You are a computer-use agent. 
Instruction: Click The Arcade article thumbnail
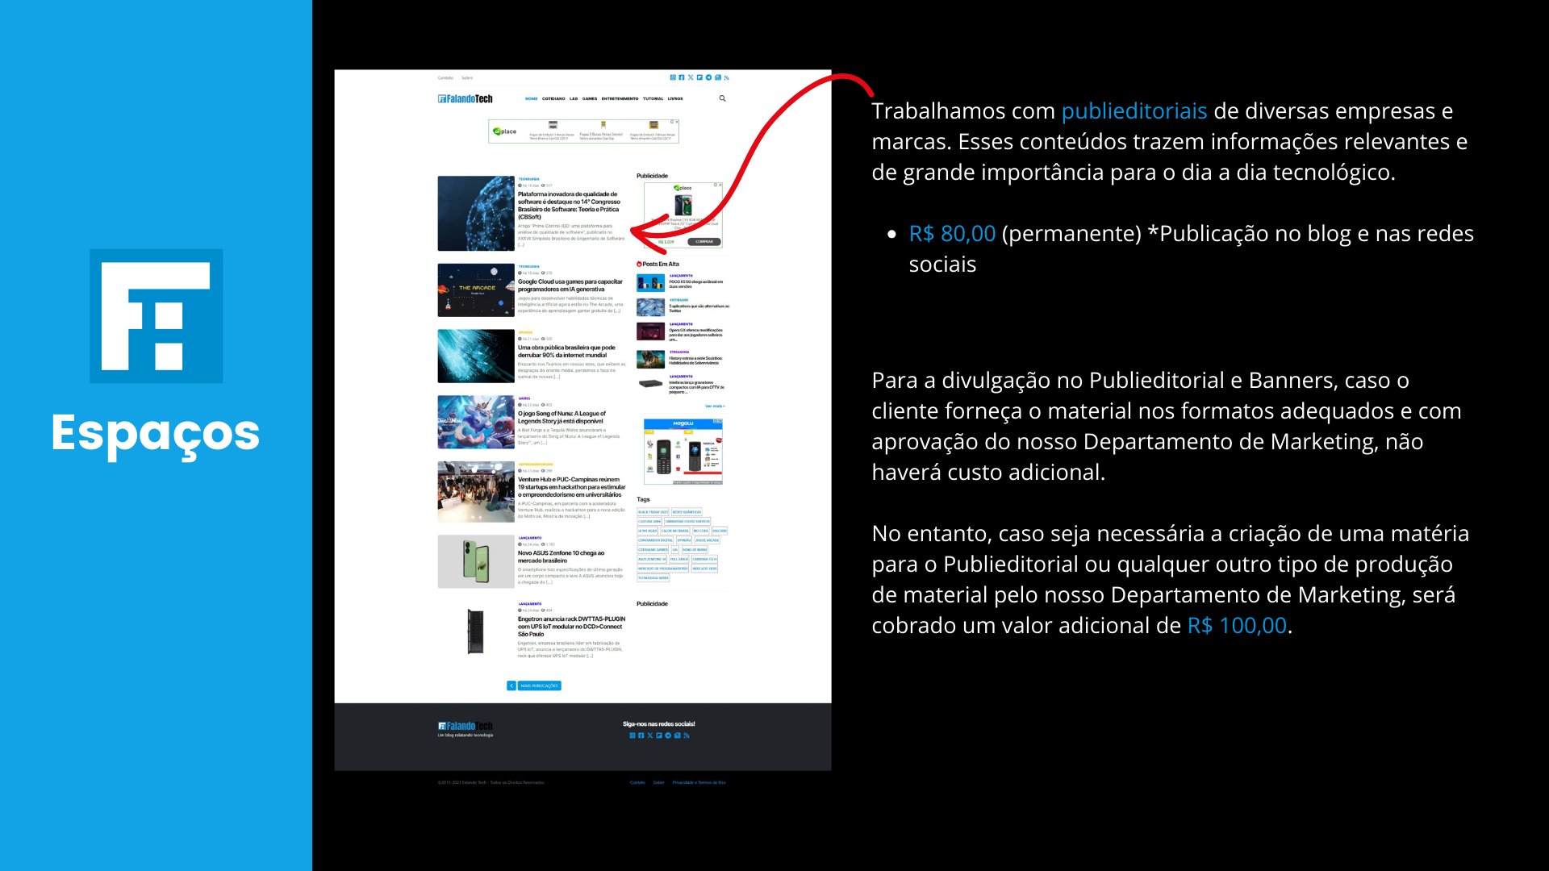pyautogui.click(x=476, y=290)
